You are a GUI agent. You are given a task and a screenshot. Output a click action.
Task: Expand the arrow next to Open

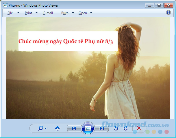point(91,13)
